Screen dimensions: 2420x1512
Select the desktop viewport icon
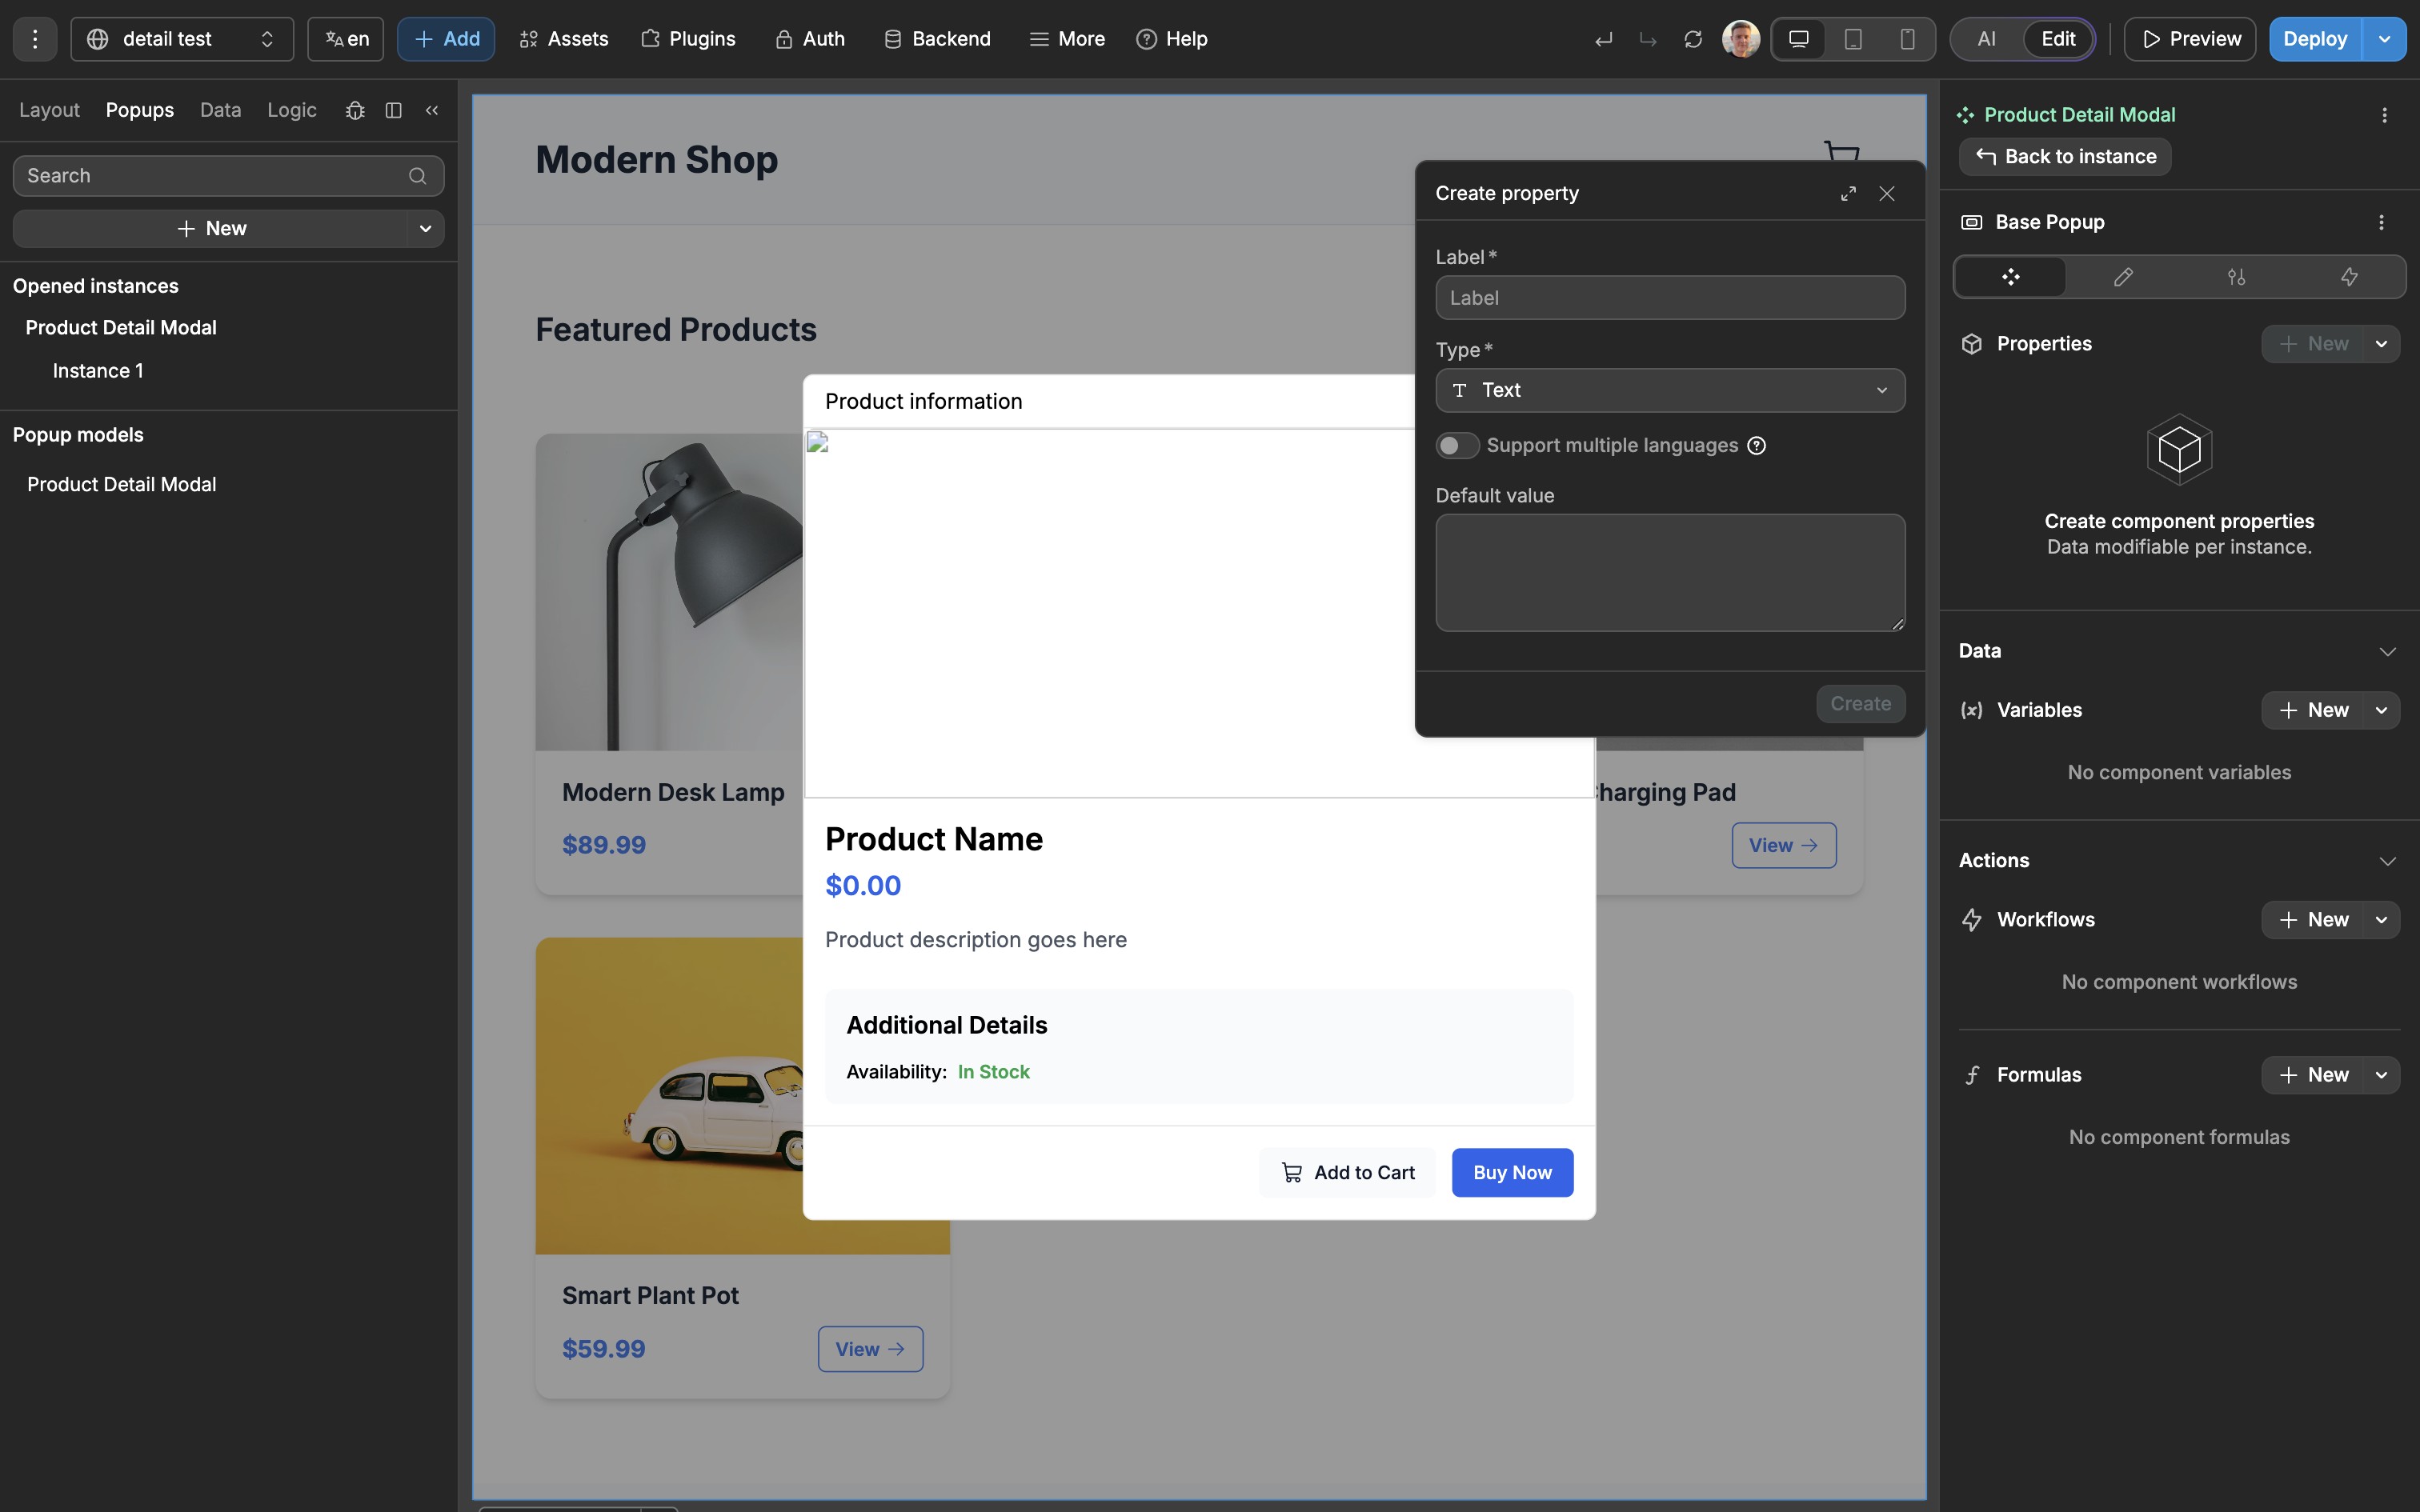click(x=1799, y=39)
